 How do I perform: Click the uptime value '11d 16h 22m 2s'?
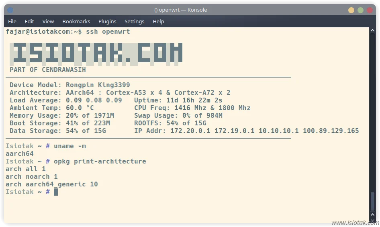[194, 100]
